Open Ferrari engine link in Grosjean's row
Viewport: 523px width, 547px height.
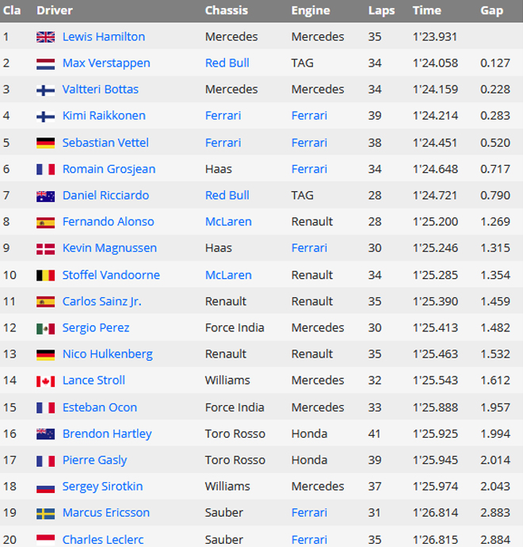click(x=309, y=169)
